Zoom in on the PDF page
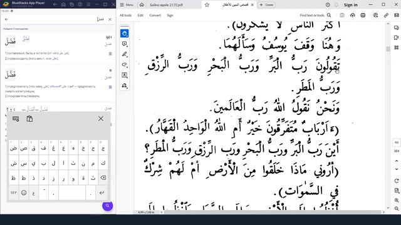Screen dimensions: 401x225 click(397, 200)
